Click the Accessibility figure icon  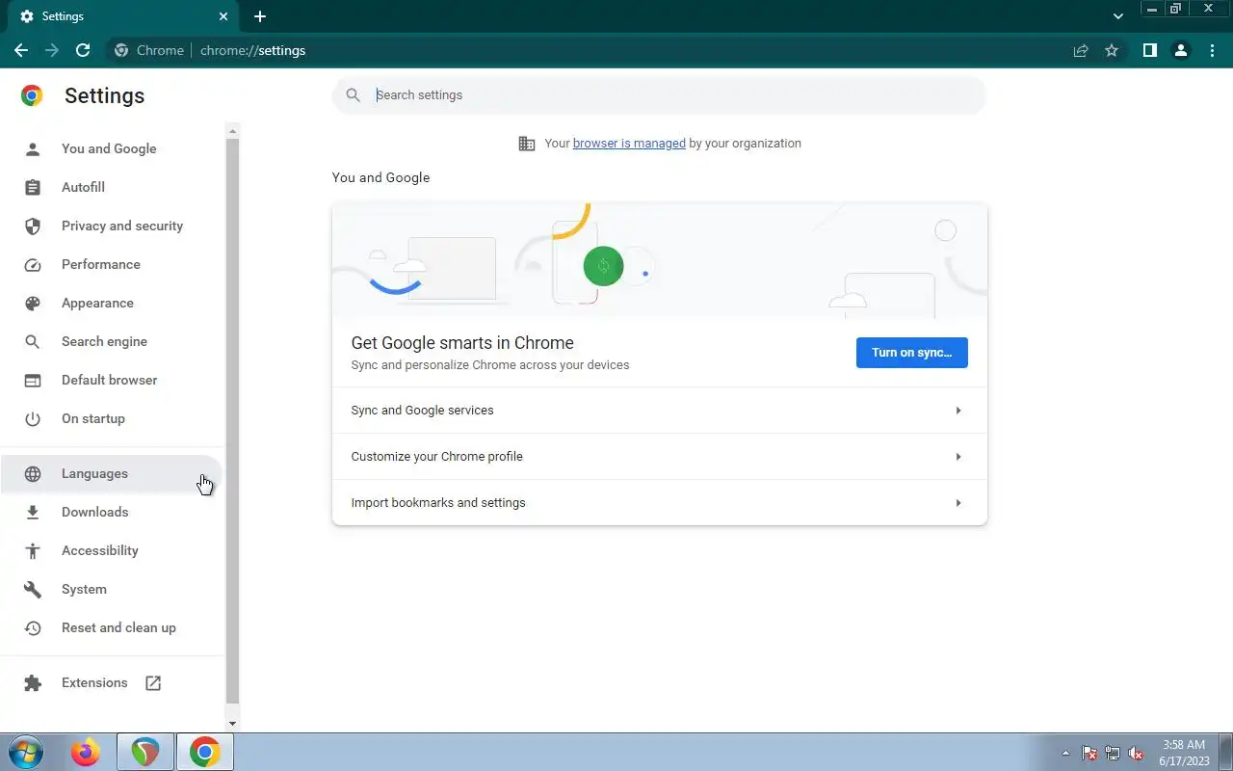click(33, 551)
